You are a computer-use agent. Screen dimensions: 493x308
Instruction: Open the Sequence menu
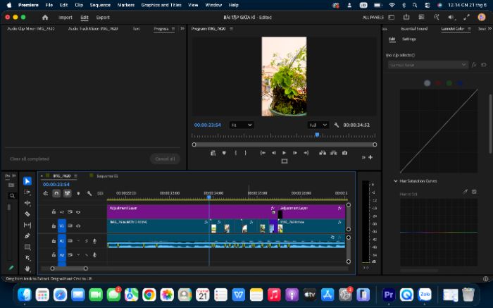click(100, 5)
